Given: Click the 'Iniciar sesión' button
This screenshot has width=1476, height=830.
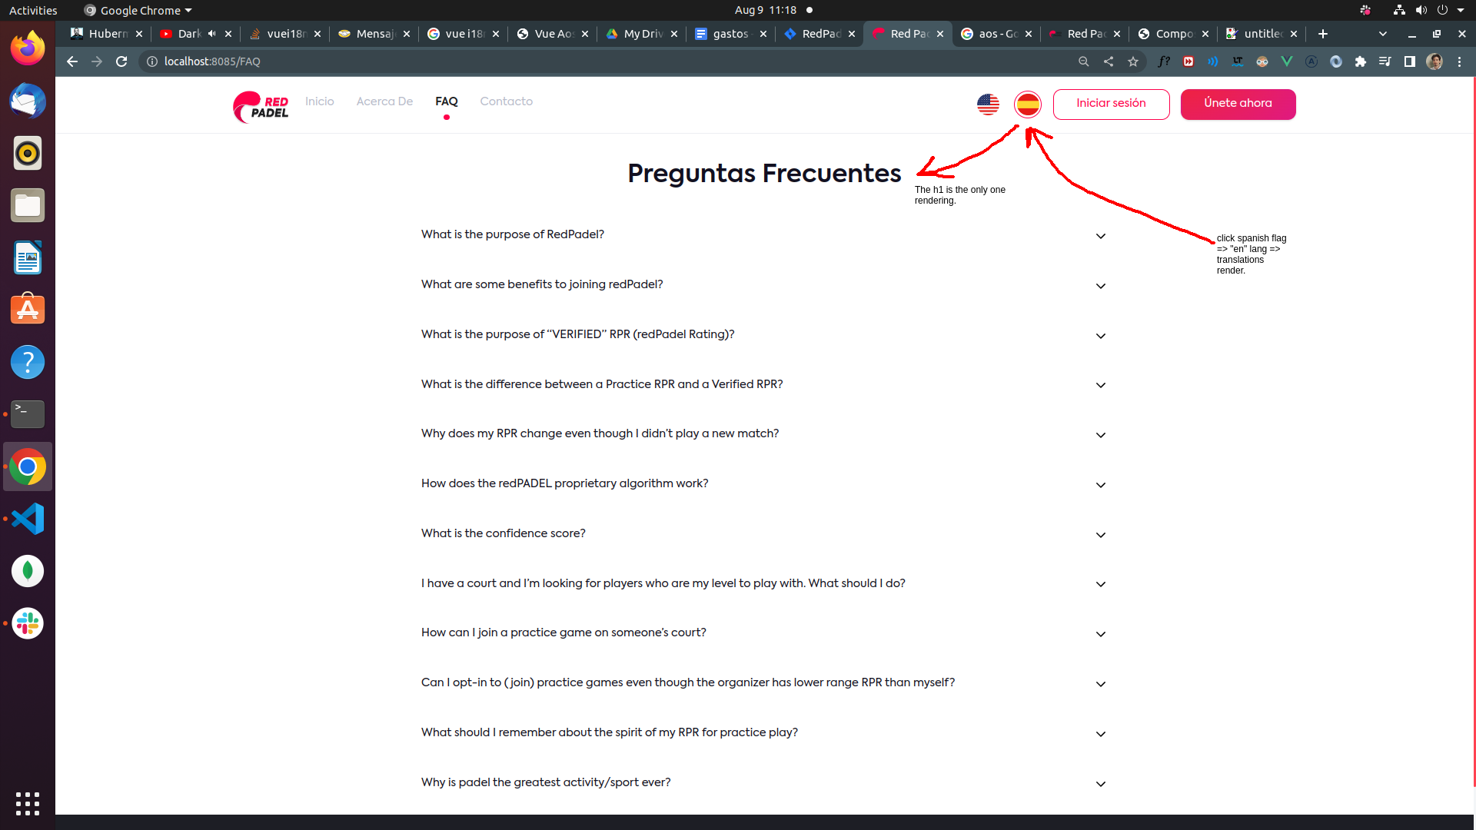Looking at the screenshot, I should (1111, 104).
